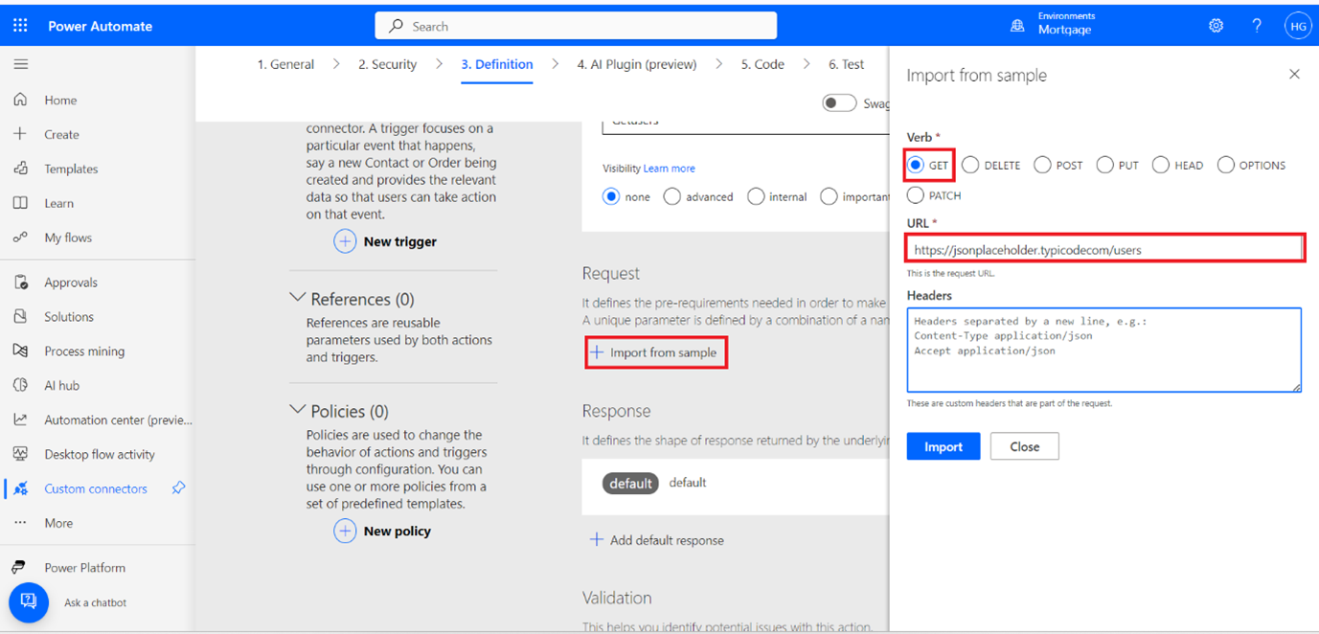Click the Process mining sidebar icon
Viewport: 1319px width, 634px height.
20,351
